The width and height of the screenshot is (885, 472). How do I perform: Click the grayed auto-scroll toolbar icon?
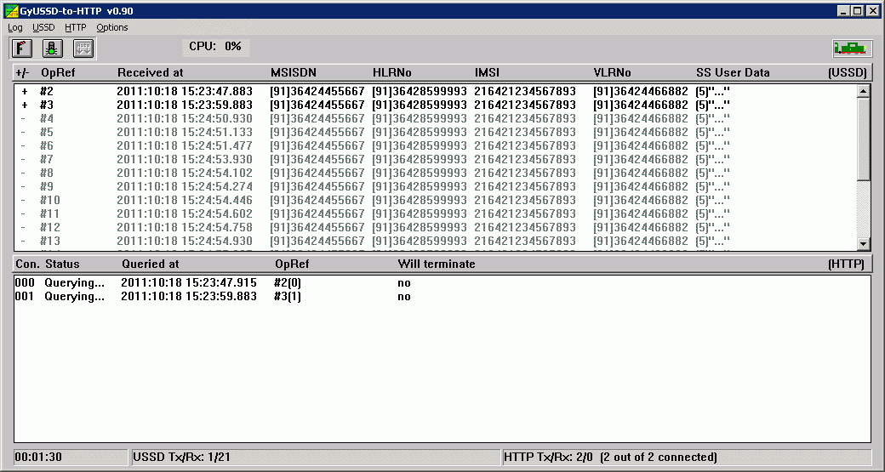click(x=83, y=48)
